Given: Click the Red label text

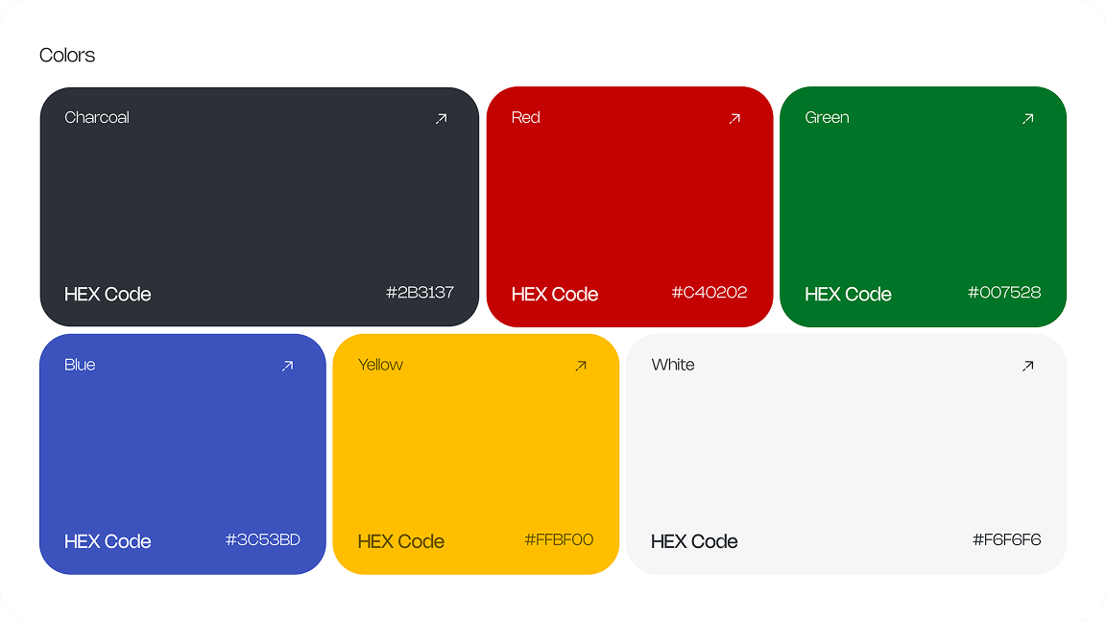Looking at the screenshot, I should point(525,117).
